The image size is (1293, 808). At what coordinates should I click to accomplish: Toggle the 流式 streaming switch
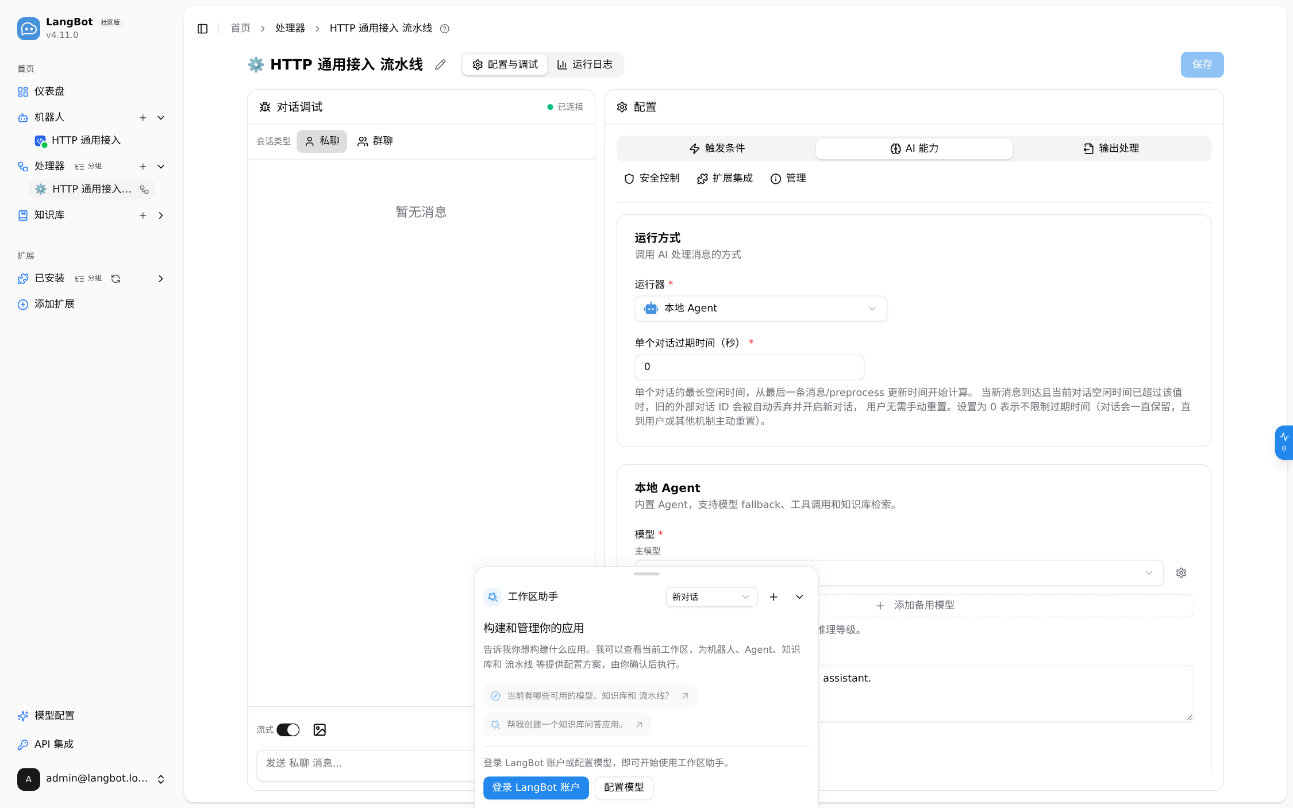pos(288,730)
